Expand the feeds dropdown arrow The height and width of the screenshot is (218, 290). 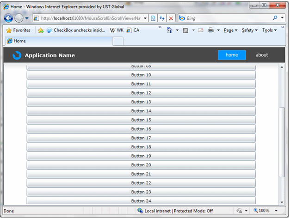(x=193, y=30)
